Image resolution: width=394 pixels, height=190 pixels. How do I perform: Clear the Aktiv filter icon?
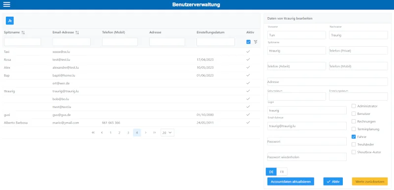[x=256, y=42]
